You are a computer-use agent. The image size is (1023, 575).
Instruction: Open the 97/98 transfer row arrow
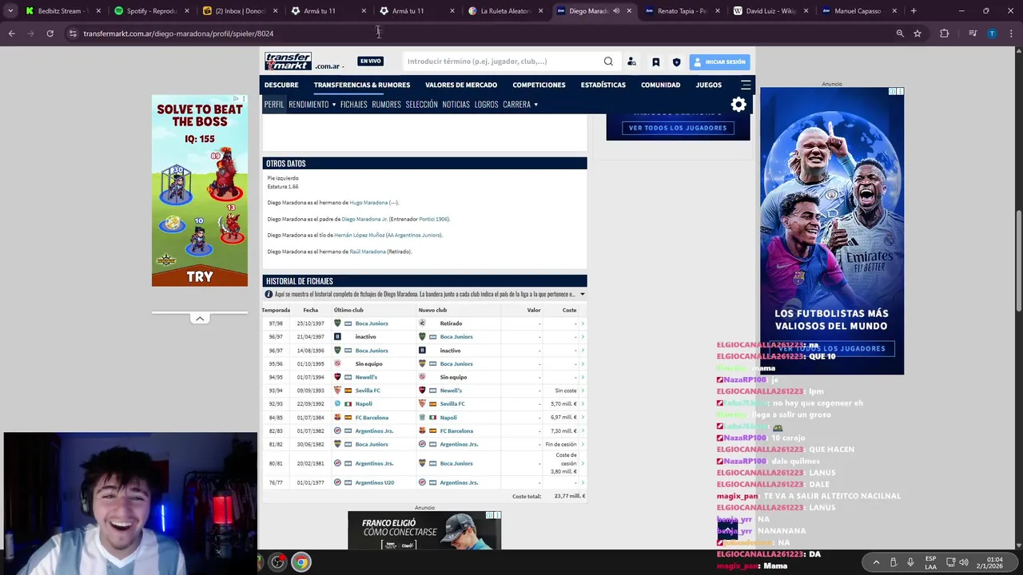point(583,323)
